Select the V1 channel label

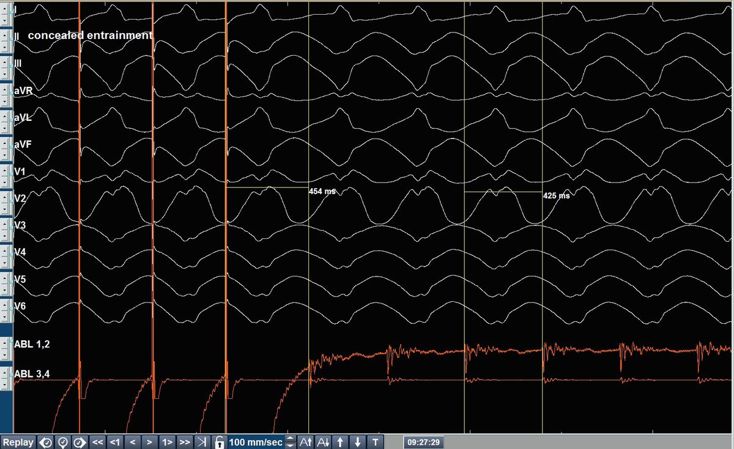20,172
